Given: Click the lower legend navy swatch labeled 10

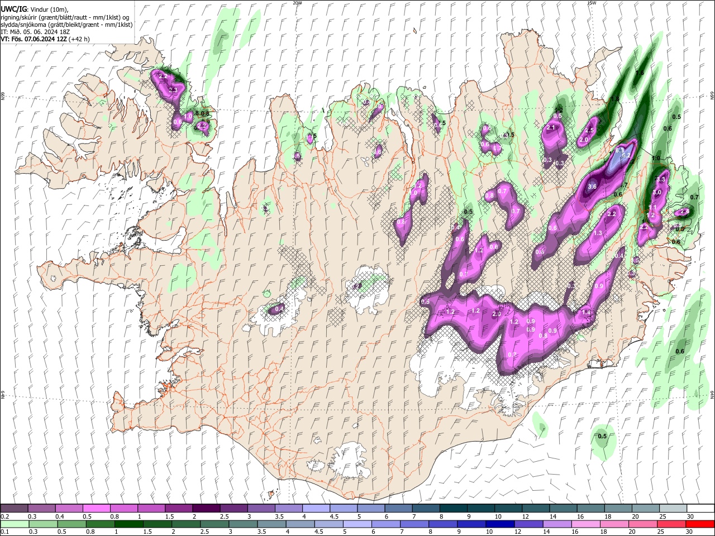Looking at the screenshot, I should (x=500, y=524).
